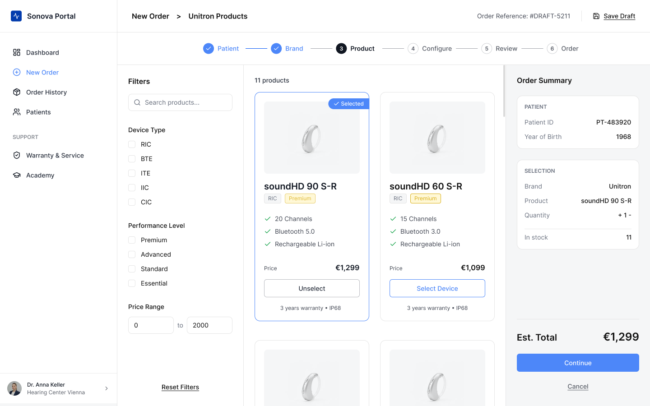The width and height of the screenshot is (650, 406).
Task: Click the Warranty & Service shield icon
Action: pos(17,155)
